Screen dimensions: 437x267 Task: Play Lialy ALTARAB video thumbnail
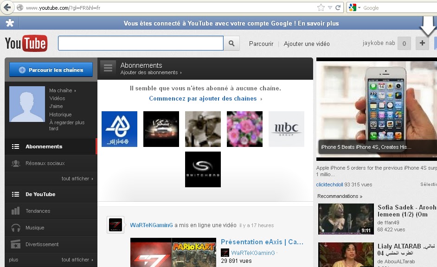click(346, 255)
